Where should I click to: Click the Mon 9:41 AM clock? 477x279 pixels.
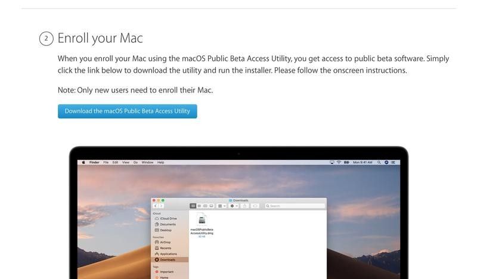point(363,163)
